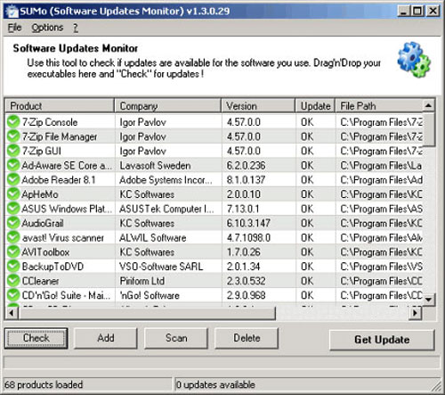
Task: Select the AudioGrail product row
Action: coord(214,223)
